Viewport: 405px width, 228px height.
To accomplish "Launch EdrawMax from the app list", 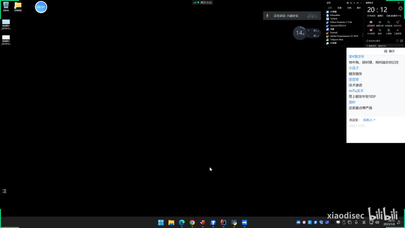I will (333, 15).
